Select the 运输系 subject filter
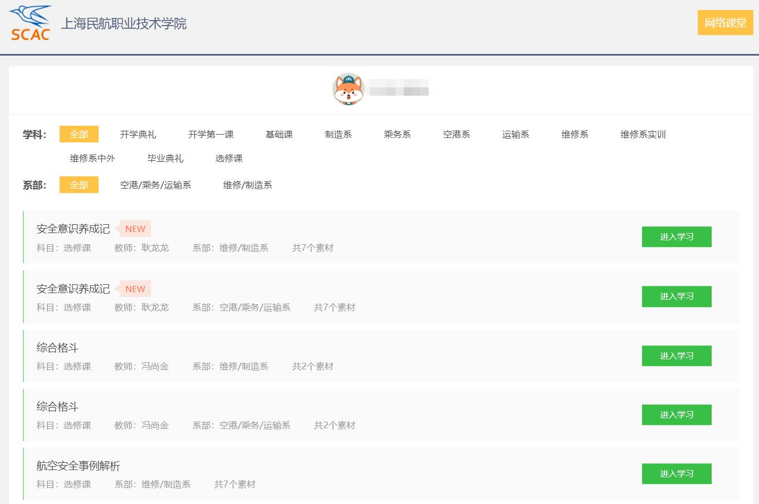The width and height of the screenshot is (759, 504). point(515,135)
